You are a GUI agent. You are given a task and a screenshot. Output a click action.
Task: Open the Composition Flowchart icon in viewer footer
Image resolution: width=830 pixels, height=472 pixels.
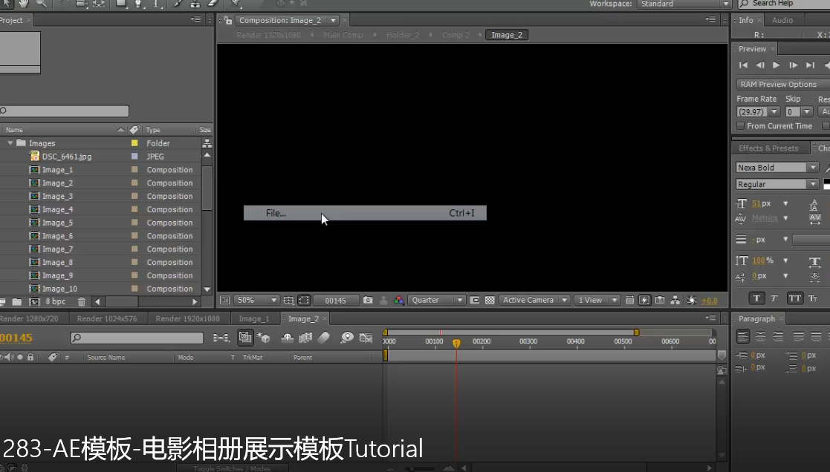coord(675,301)
